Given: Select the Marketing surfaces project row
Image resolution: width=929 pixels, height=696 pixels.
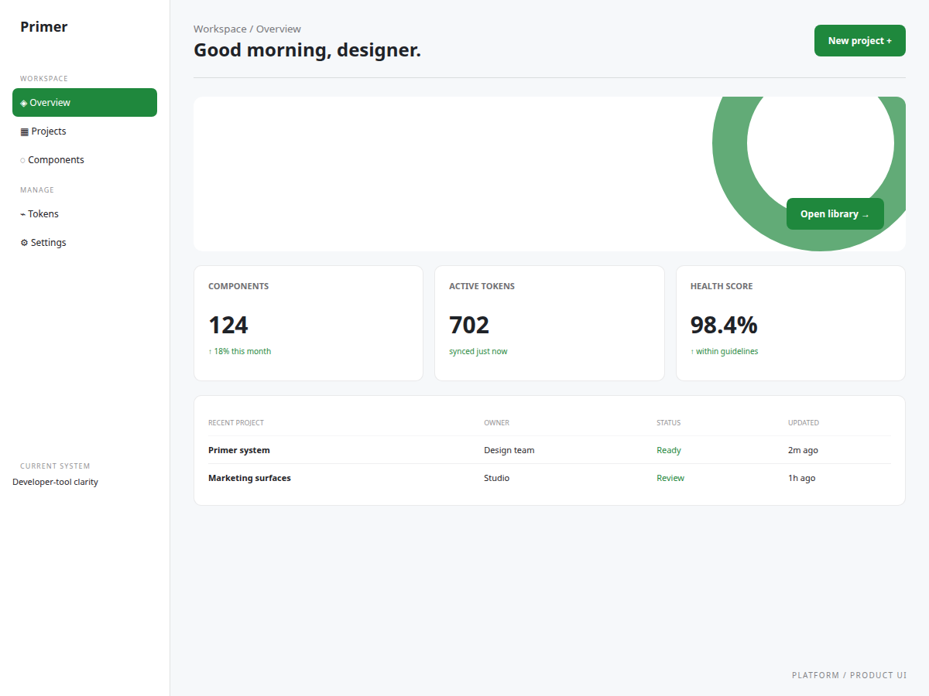Looking at the screenshot, I should coord(550,478).
